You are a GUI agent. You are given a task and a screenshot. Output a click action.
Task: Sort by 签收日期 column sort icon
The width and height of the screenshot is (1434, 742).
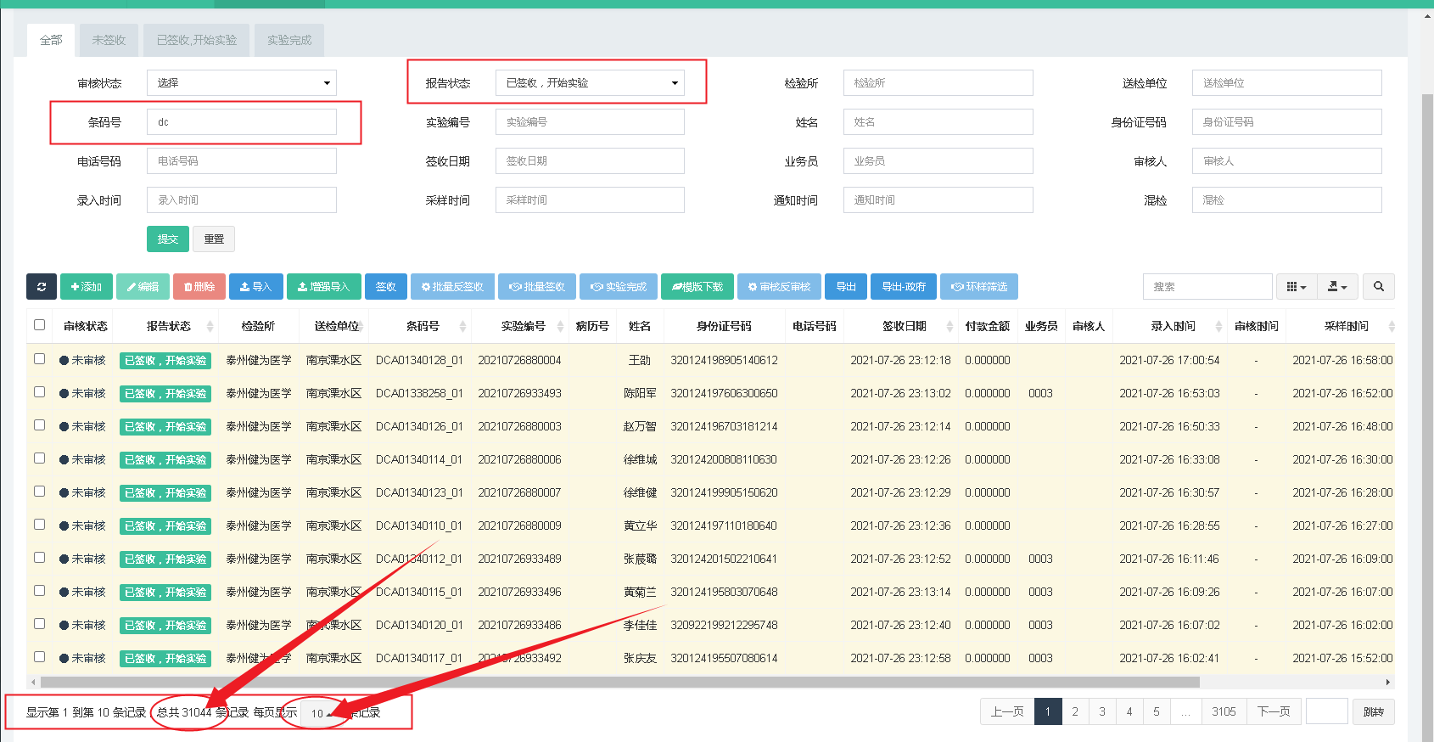pos(949,327)
